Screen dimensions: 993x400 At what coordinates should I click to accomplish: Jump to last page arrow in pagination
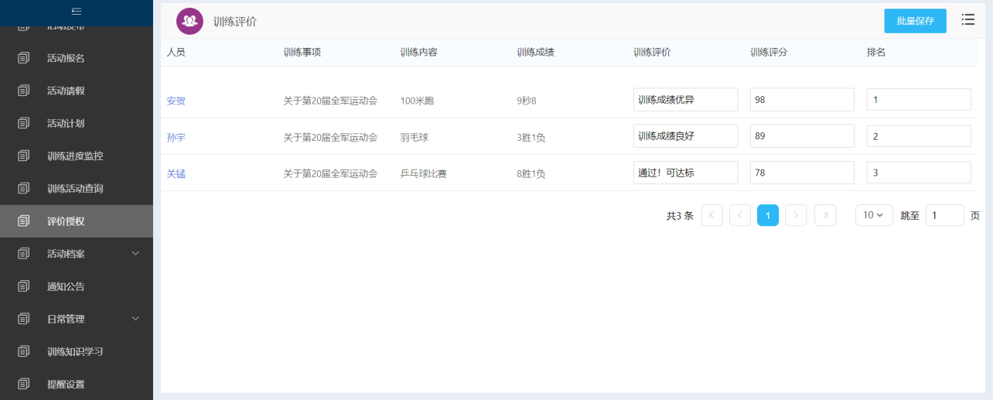click(x=825, y=215)
